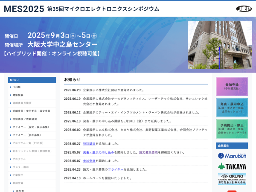This screenshot has height=192, width=256.
Task: Open 組織委員長挨拶 menu entry
Action: [x=32, y=103]
